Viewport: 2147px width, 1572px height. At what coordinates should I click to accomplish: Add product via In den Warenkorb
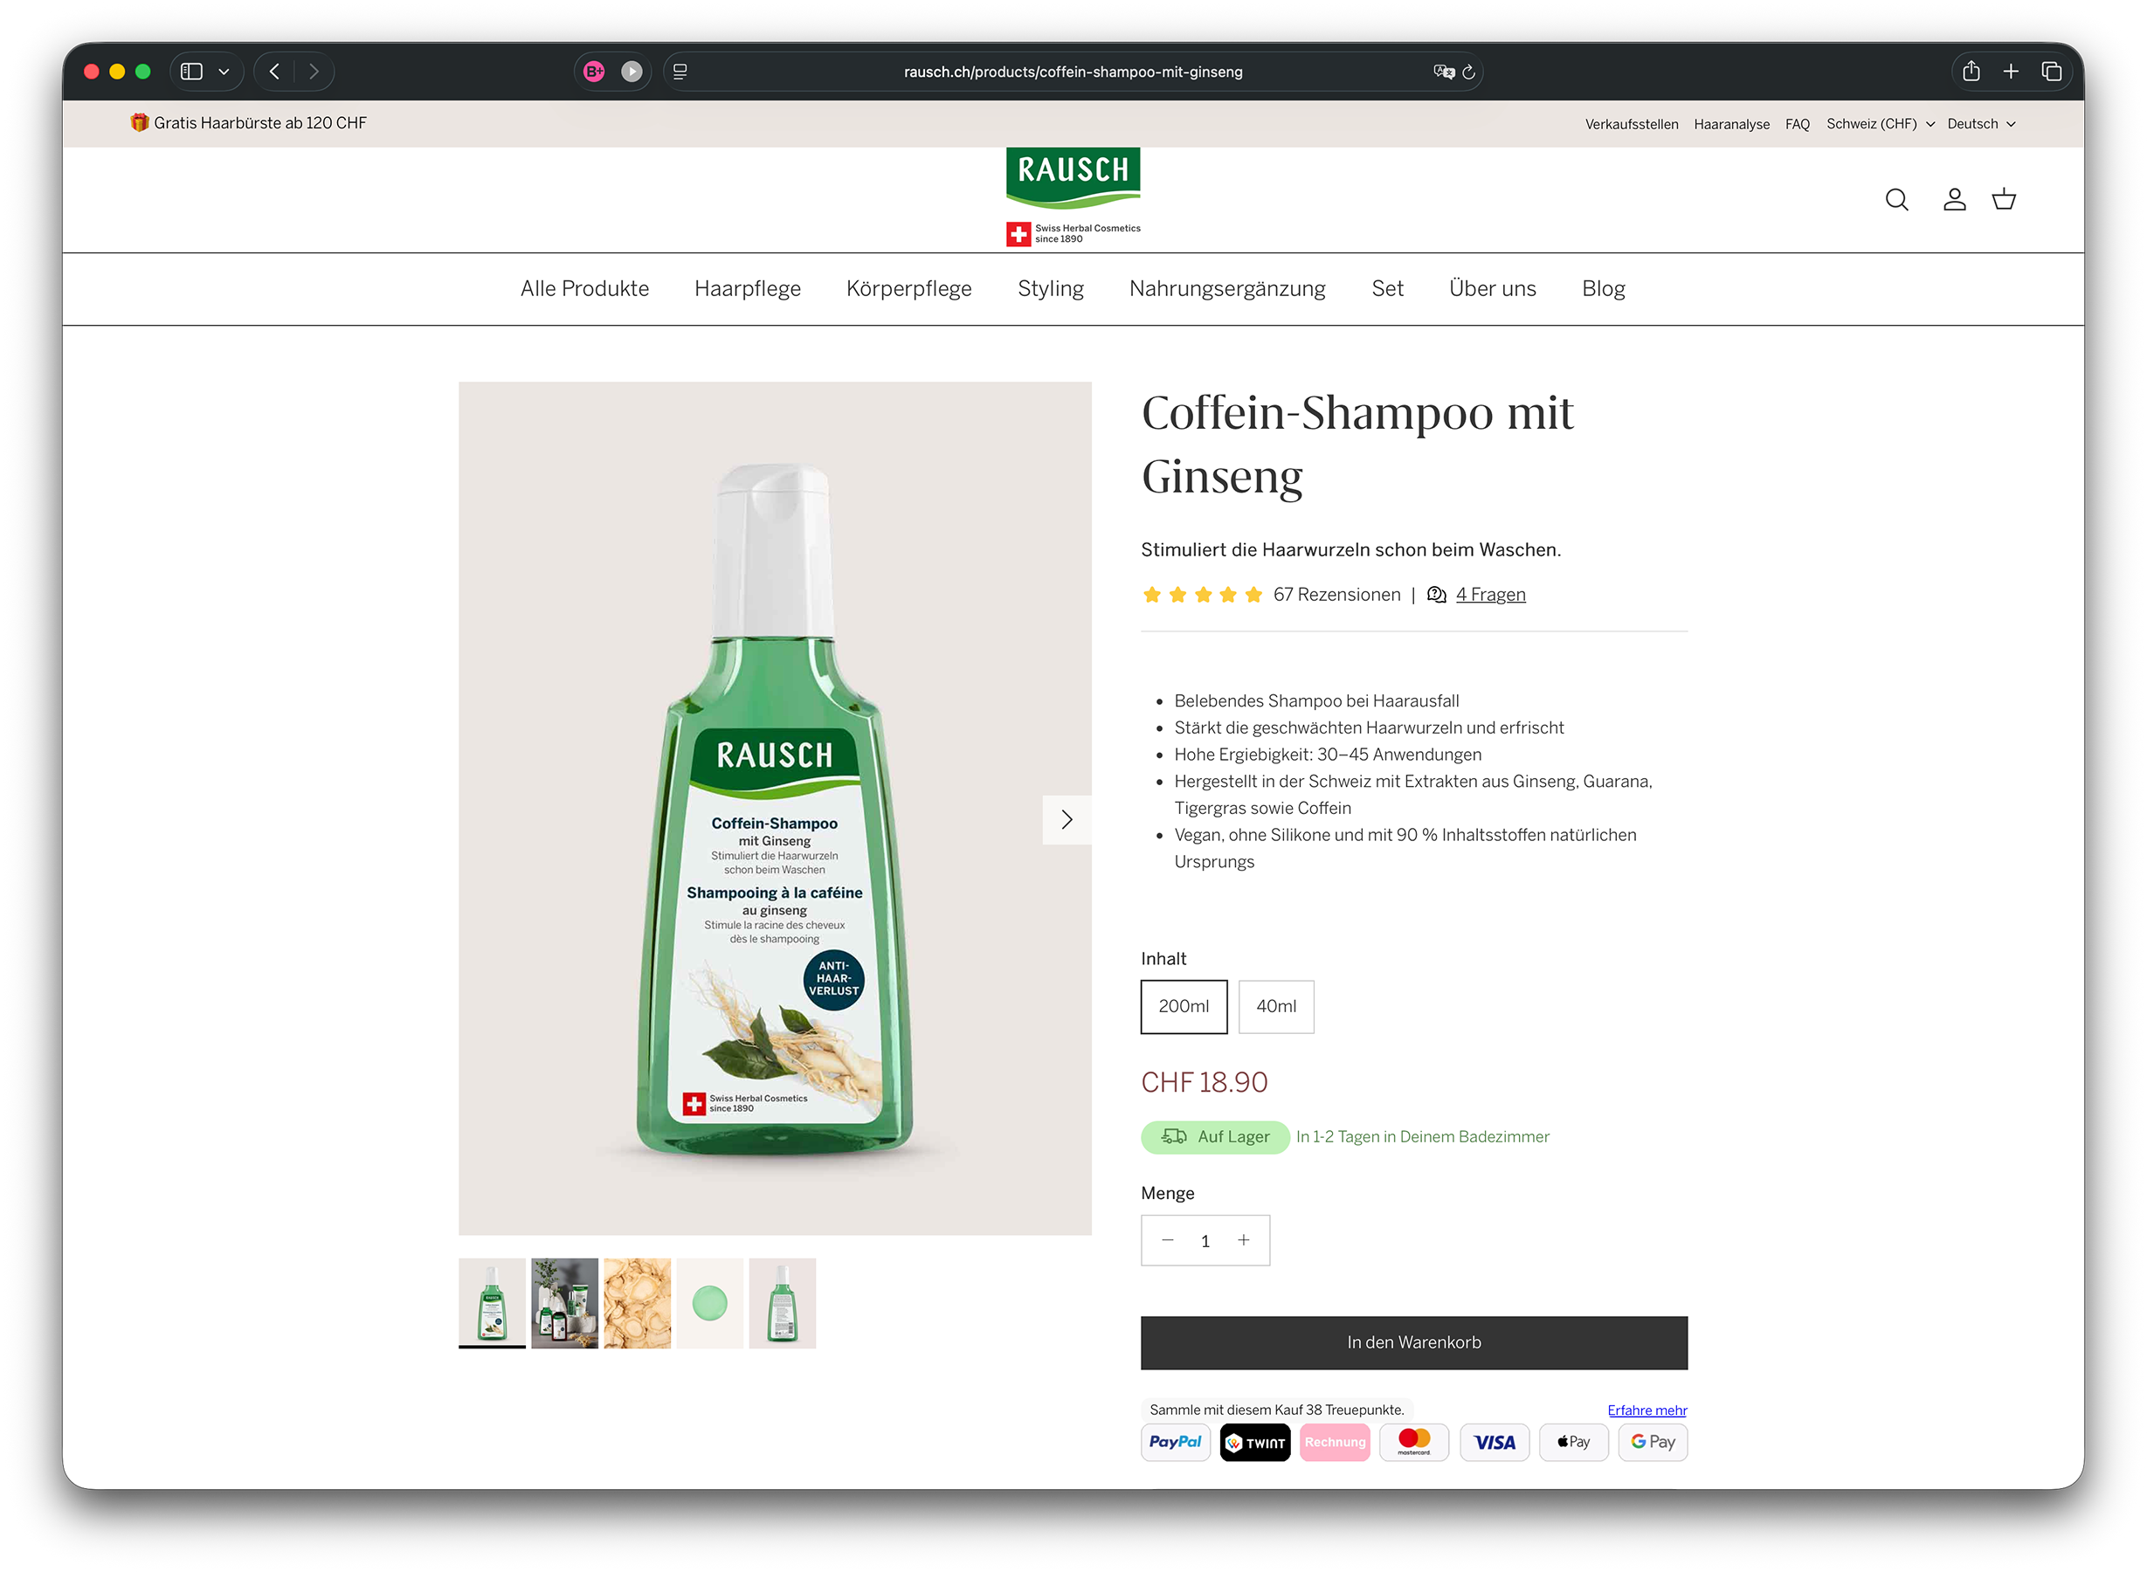pos(1413,1342)
